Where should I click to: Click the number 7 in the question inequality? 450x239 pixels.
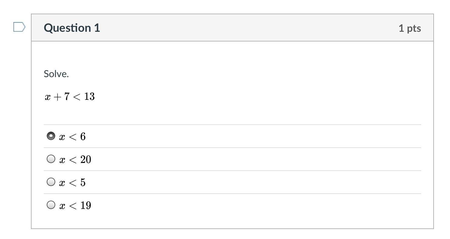tap(67, 97)
